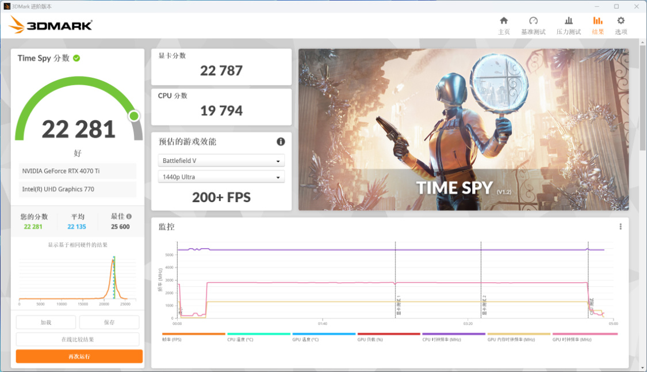Expand the Battlefield V game dropdown
This screenshot has height=372, width=647.
point(221,161)
